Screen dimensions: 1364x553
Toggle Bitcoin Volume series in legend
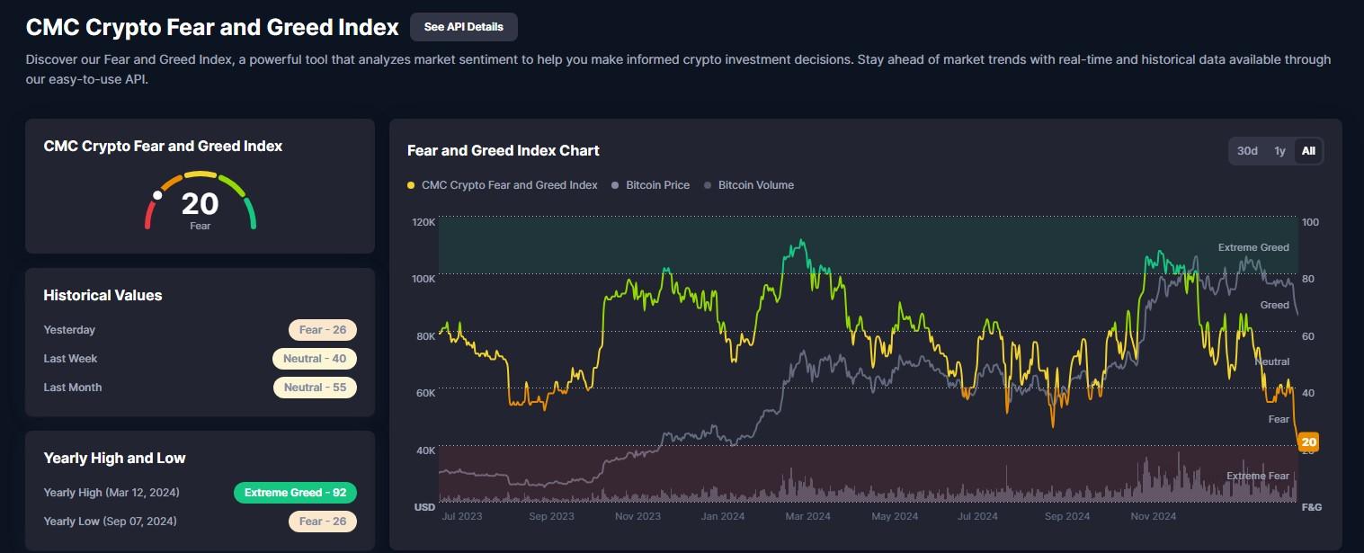pos(755,185)
